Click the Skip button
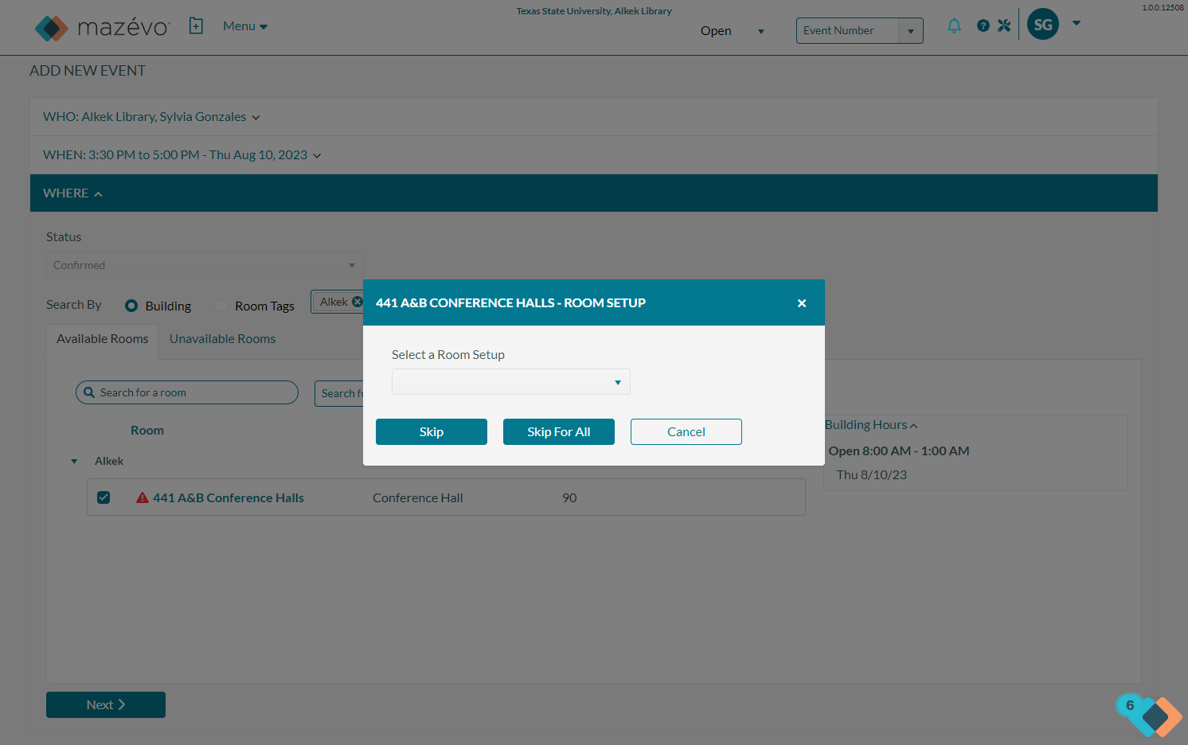This screenshot has height=745, width=1188. click(432, 432)
